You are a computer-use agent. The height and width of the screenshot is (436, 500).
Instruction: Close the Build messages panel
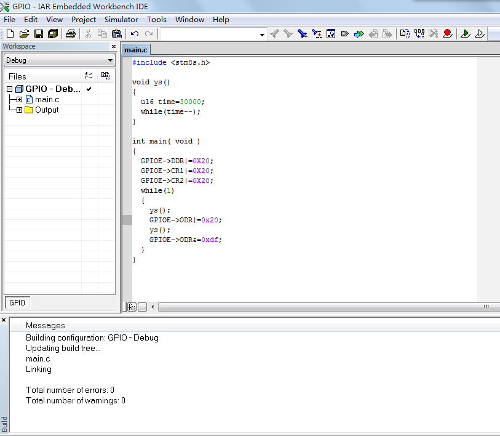(x=4, y=320)
